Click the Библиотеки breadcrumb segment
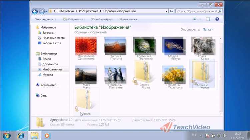 tap(66, 11)
